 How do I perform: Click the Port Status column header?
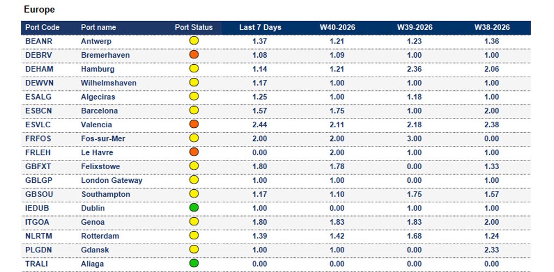pos(193,28)
